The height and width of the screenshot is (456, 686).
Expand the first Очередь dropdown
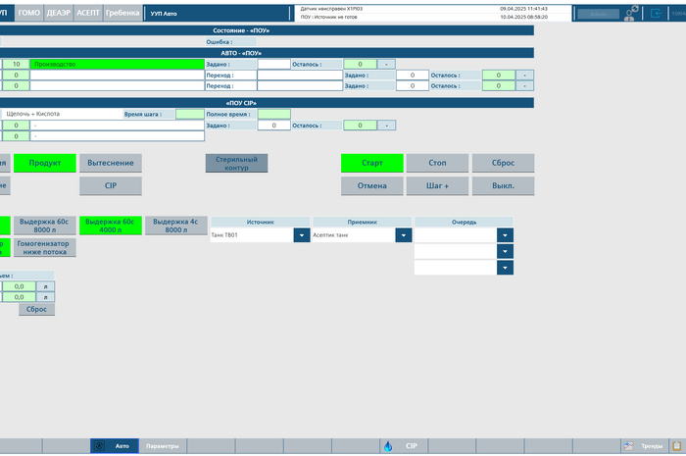505,235
